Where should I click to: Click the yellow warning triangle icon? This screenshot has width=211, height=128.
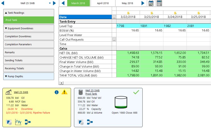coord(64,92)
